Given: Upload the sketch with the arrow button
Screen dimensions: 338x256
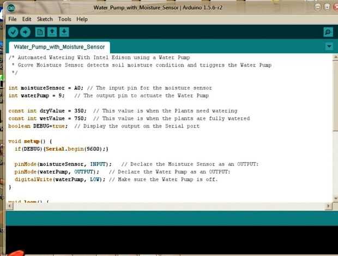Looking at the screenshot, I should point(25,32).
